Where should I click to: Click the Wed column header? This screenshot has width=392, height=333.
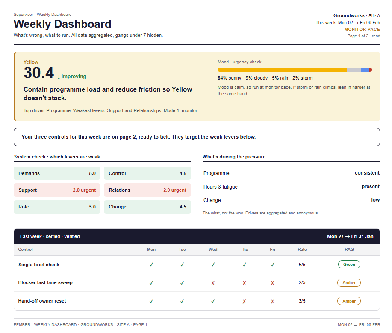click(213, 250)
